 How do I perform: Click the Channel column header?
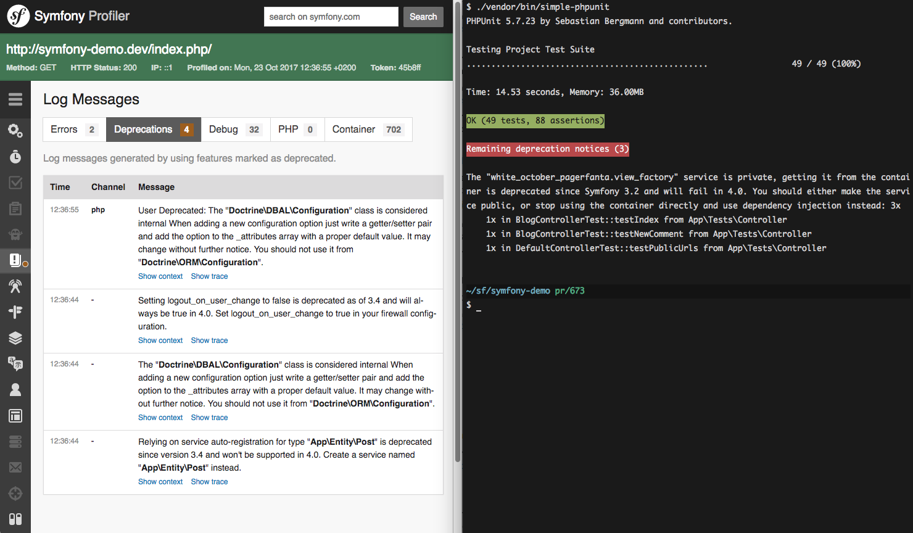(x=108, y=187)
